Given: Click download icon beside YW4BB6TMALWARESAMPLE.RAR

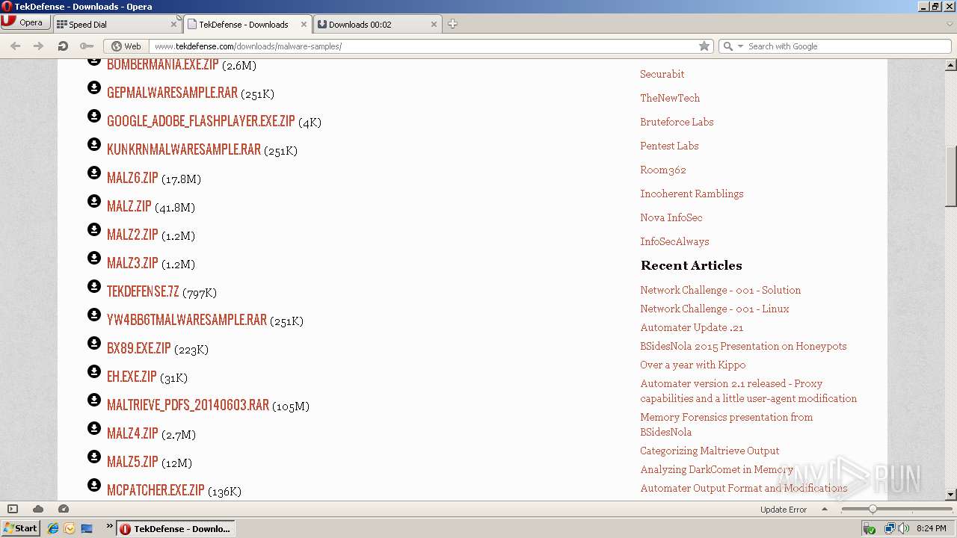Looking at the screenshot, I should point(94,315).
